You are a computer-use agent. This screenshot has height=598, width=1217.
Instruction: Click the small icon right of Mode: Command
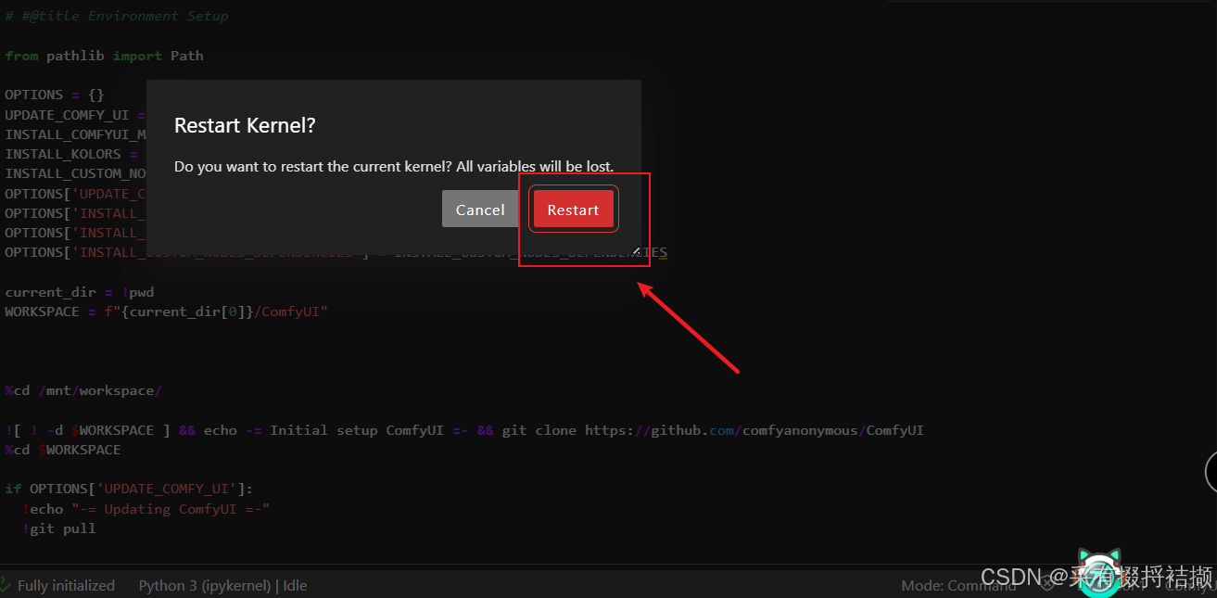[1046, 584]
